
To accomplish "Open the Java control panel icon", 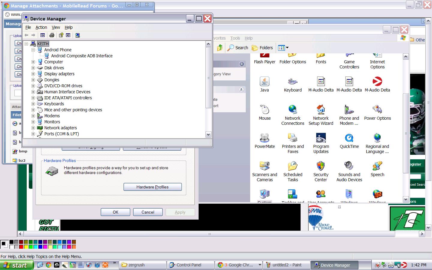I will tap(265, 84).
